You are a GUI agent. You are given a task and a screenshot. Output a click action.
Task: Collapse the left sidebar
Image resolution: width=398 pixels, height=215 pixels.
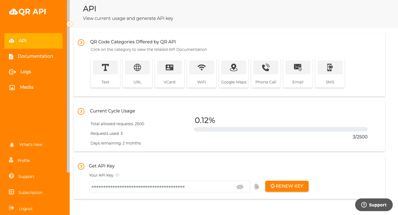(x=69, y=24)
